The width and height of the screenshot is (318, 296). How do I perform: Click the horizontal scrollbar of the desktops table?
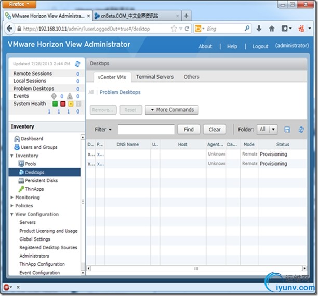(196, 269)
